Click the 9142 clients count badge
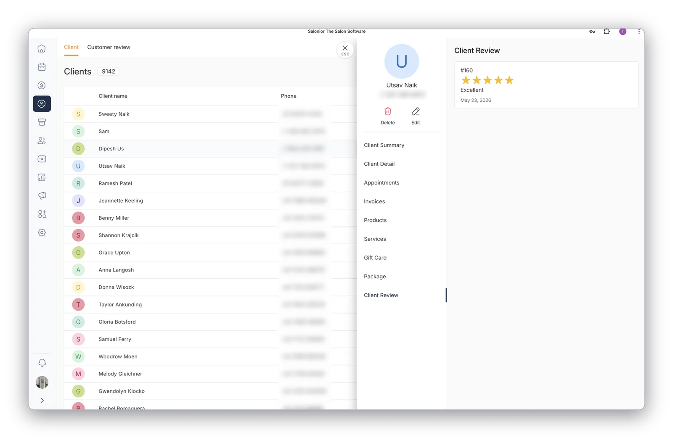The width and height of the screenshot is (673, 438). point(109,71)
